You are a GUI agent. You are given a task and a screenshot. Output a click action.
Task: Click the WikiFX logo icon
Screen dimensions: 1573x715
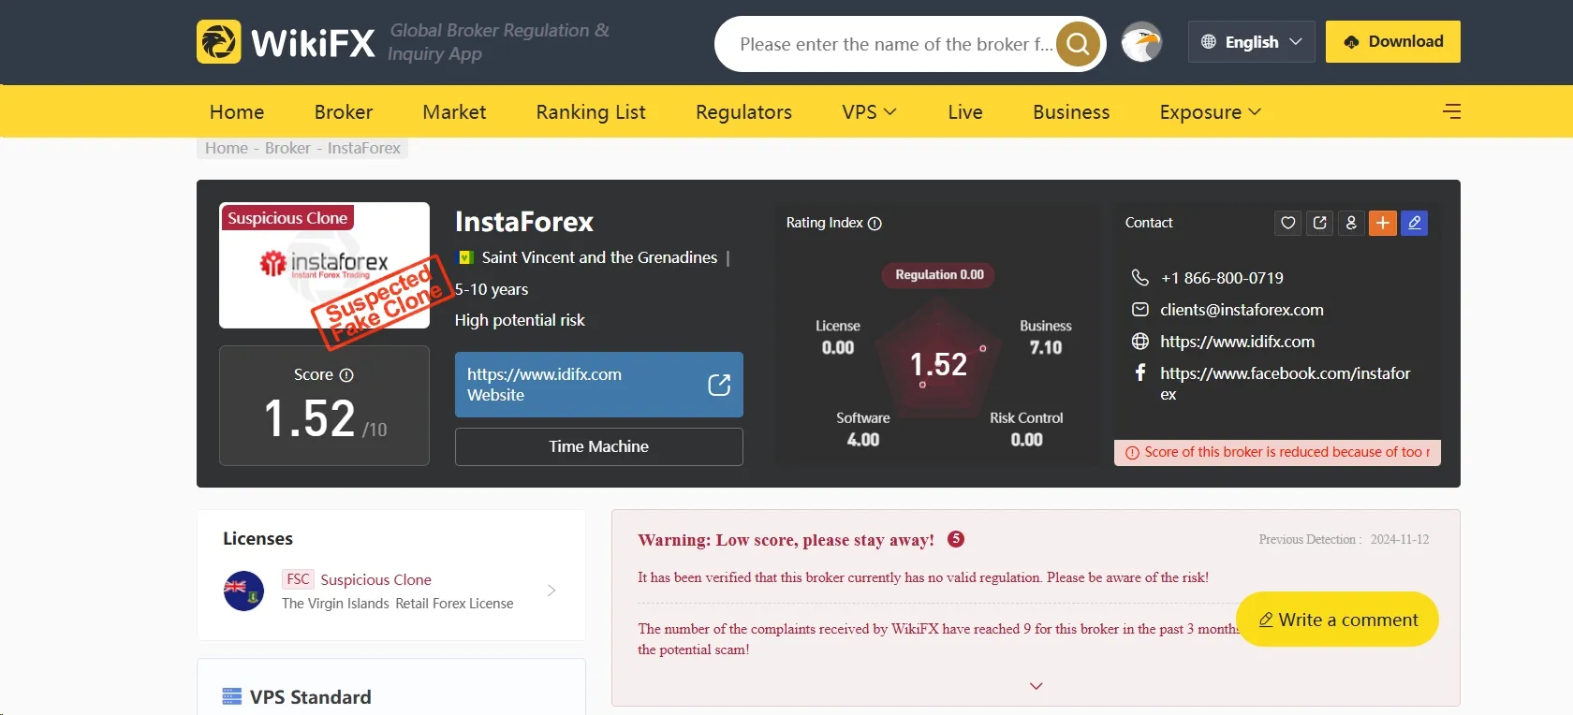[219, 42]
